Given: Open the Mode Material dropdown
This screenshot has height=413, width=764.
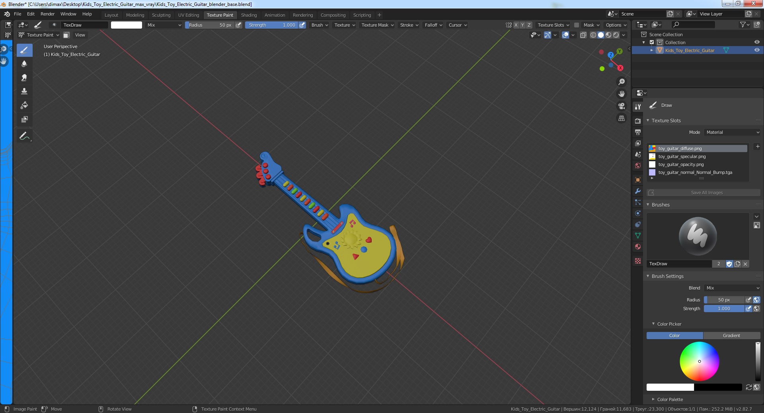Looking at the screenshot, I should (732, 132).
